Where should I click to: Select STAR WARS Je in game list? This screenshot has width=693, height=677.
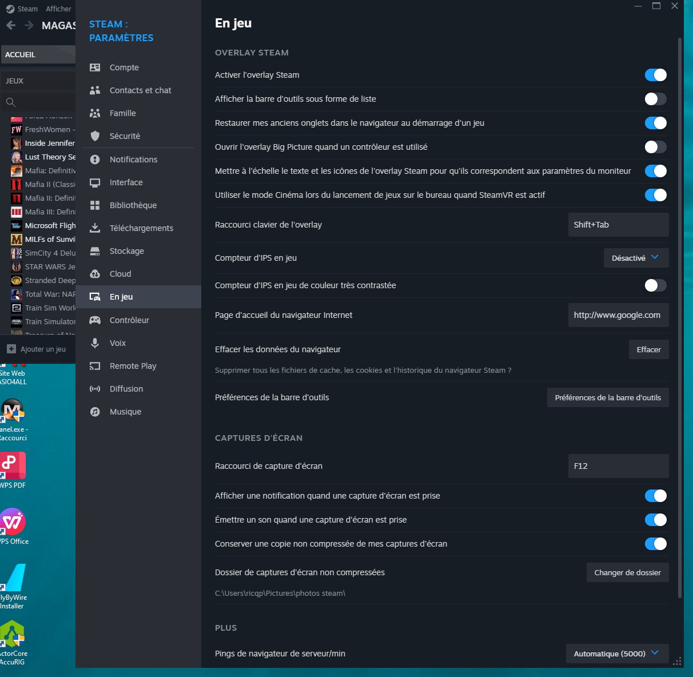pos(43,266)
